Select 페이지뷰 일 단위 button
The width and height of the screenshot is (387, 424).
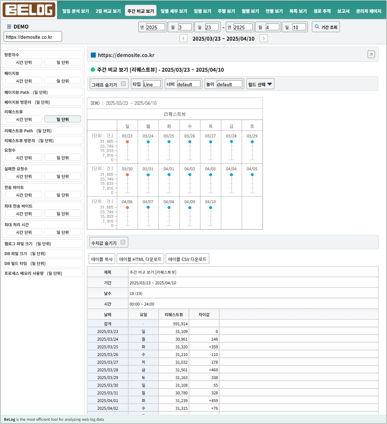[63, 81]
